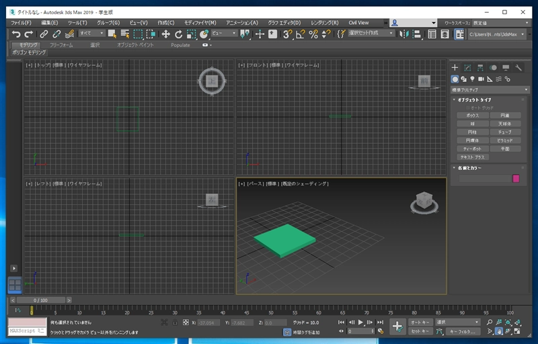The image size is (538, 344).
Task: Toggle オート キー auto key mode
Action: (x=420, y=322)
